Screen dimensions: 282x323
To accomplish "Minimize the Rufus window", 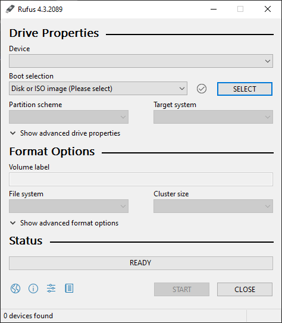I will (214, 9).
